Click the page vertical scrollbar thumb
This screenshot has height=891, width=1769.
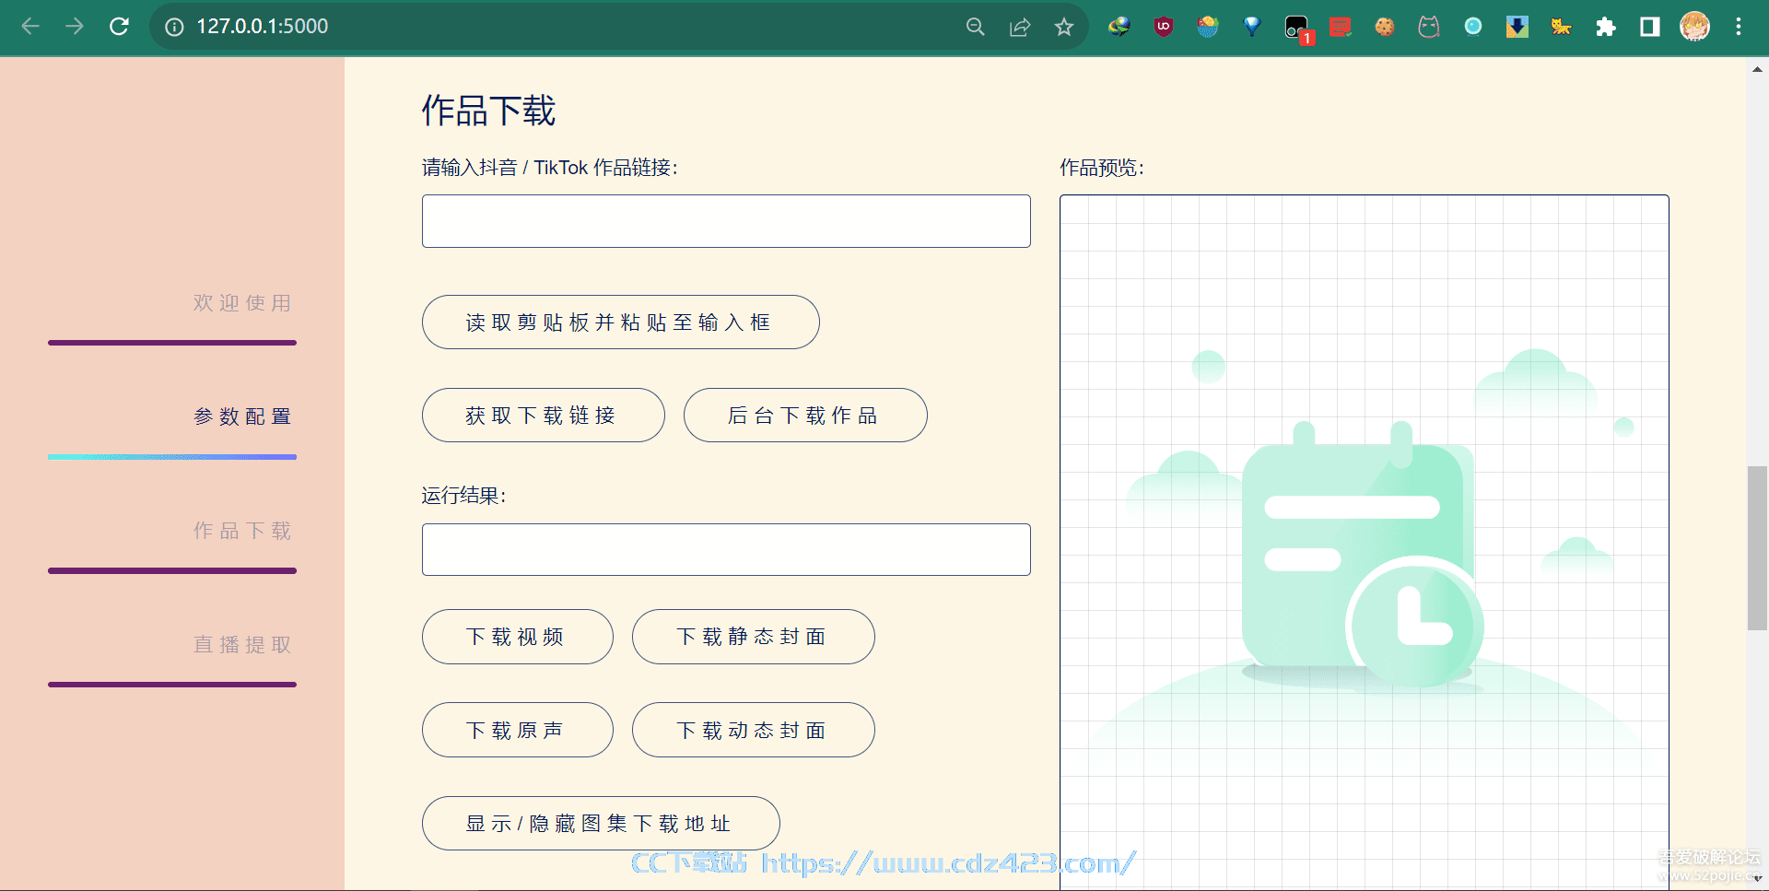(x=1757, y=548)
